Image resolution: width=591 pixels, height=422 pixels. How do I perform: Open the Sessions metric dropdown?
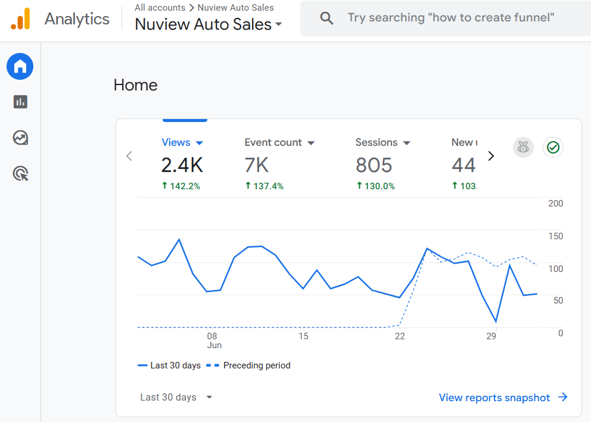(x=407, y=143)
